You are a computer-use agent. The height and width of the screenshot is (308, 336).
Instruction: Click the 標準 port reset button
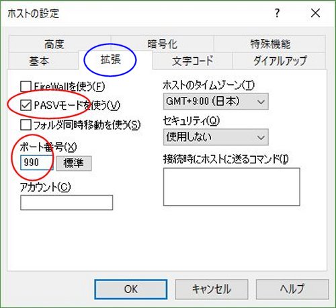pyautogui.click(x=74, y=163)
